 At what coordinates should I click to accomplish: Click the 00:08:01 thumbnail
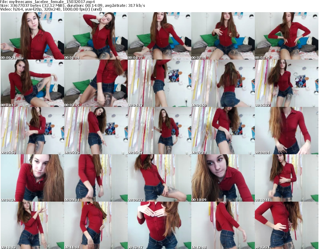click(287, 131)
